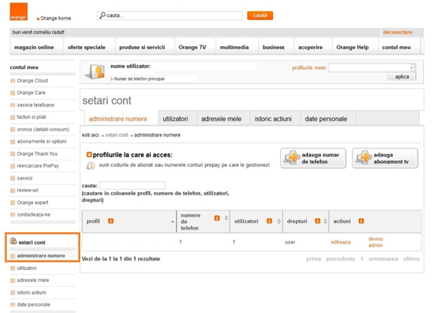Click the adauga numar de telefon button

click(313, 158)
